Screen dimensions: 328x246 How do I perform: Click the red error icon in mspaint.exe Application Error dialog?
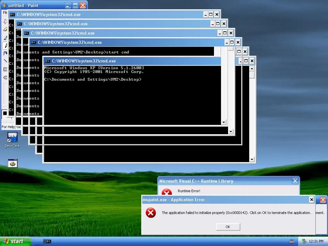coord(151,213)
